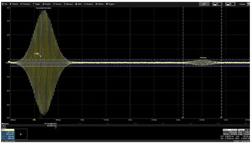Click the date and time readout

coord(241,141)
